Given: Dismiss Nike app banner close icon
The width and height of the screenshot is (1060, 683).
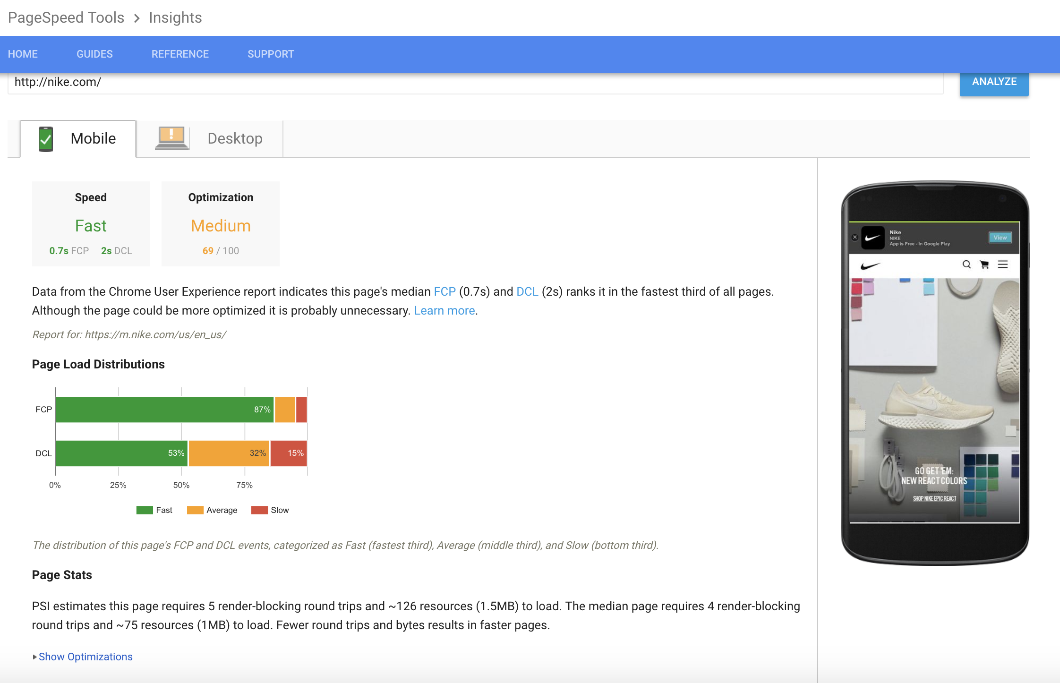Looking at the screenshot, I should tap(855, 238).
